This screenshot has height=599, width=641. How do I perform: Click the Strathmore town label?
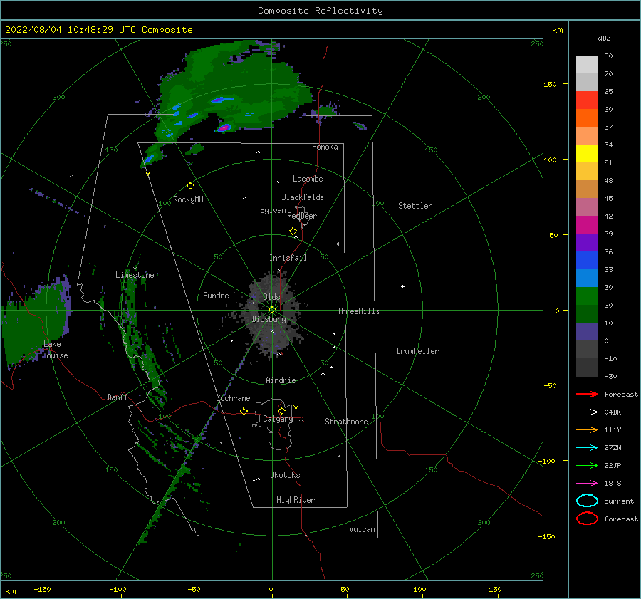point(346,422)
